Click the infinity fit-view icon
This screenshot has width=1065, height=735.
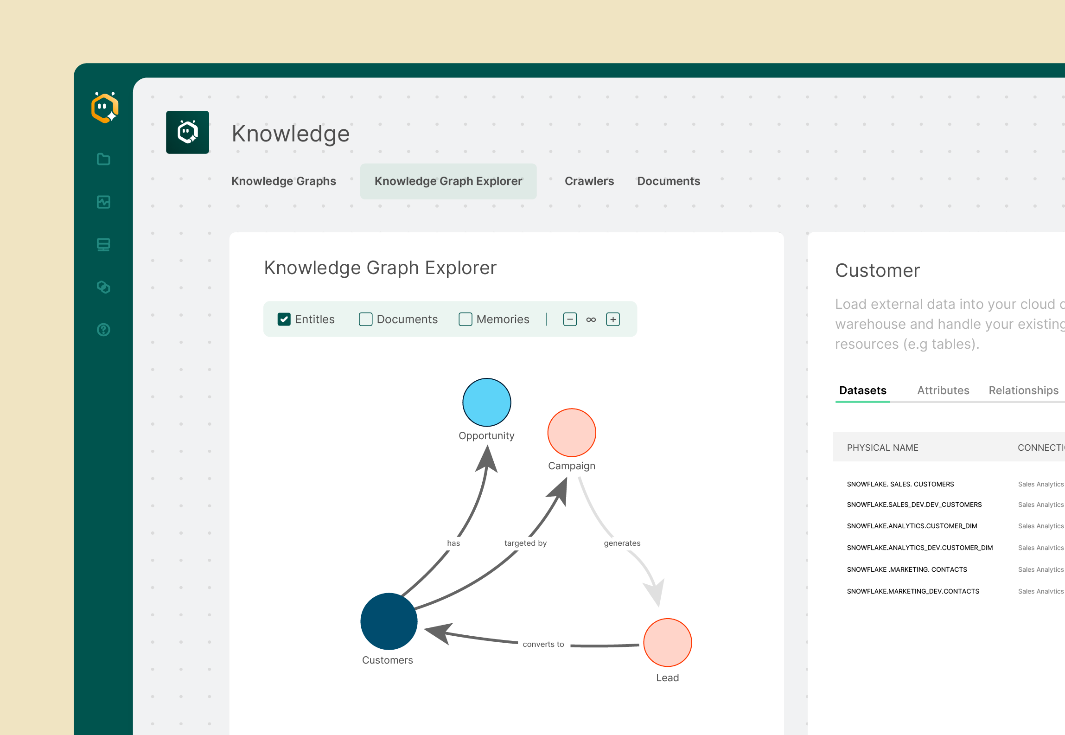click(591, 319)
